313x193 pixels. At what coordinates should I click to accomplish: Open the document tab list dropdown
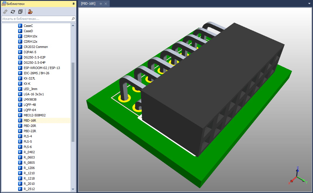(x=309, y=4)
